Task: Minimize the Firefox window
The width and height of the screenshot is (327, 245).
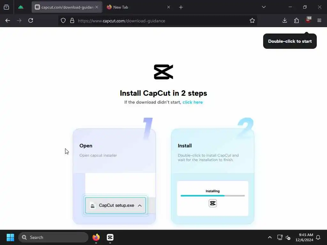Action: tap(290, 7)
